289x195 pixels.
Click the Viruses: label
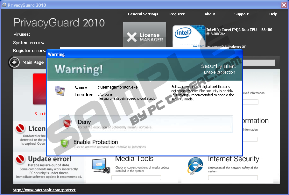[x=22, y=34]
